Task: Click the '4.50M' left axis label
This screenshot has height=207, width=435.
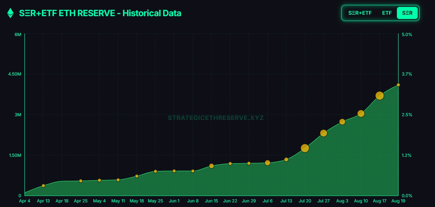Action: (15, 74)
